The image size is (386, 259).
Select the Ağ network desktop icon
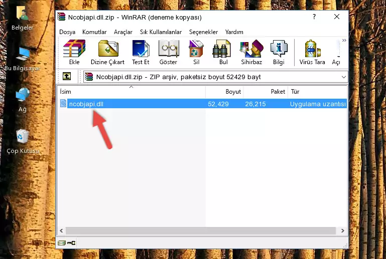pyautogui.click(x=23, y=100)
